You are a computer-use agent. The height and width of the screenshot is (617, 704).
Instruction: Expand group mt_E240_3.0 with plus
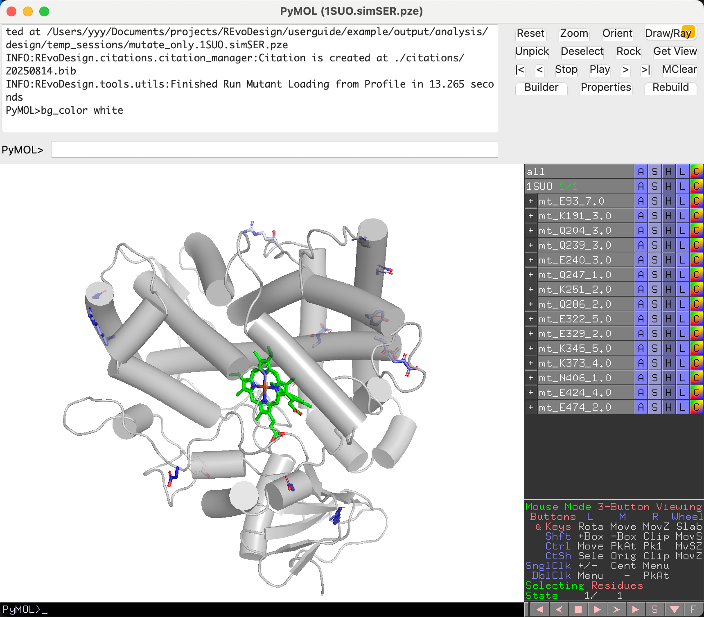coord(531,260)
